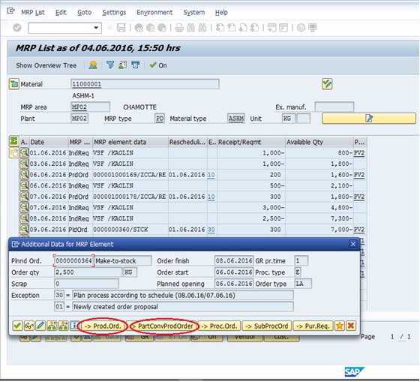The height and width of the screenshot is (382, 420).
Task: Open the Help question-mark icon
Action: [301, 28]
